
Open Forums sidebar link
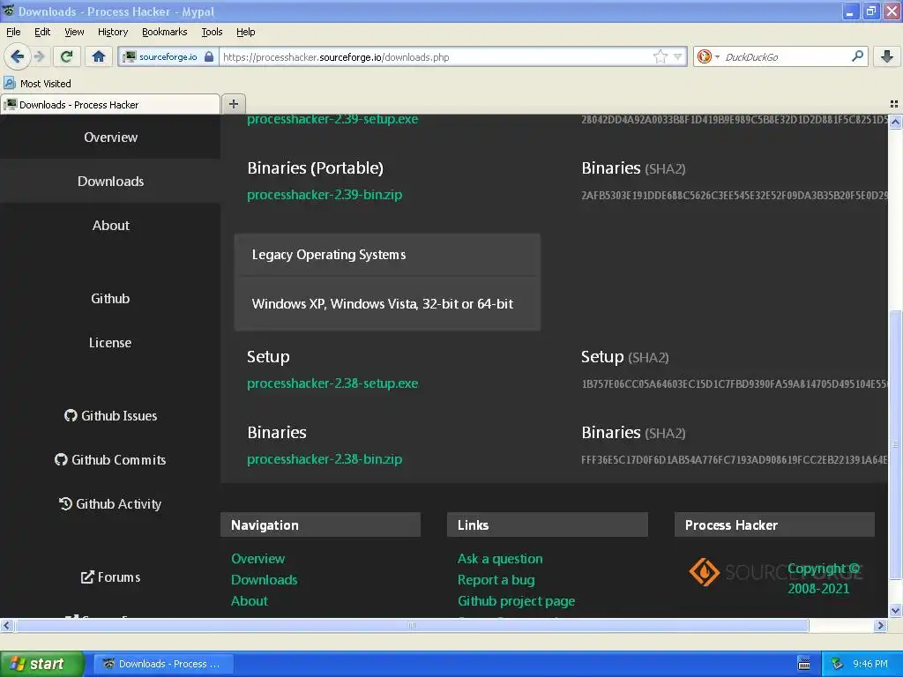110,577
